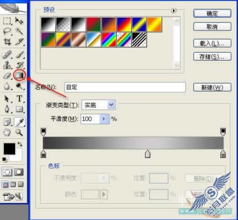Choose the transparent stripes gradient preset

[139, 39]
